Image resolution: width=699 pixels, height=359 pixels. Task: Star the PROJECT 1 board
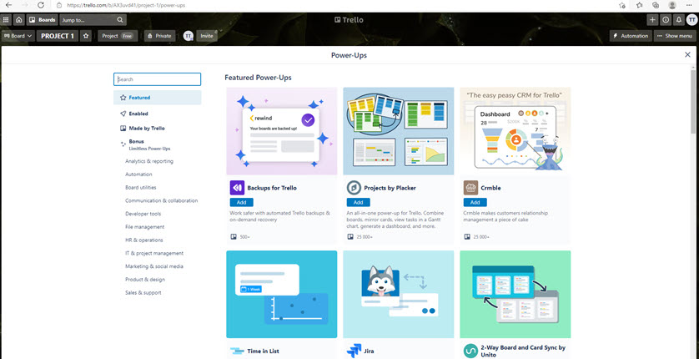point(86,36)
